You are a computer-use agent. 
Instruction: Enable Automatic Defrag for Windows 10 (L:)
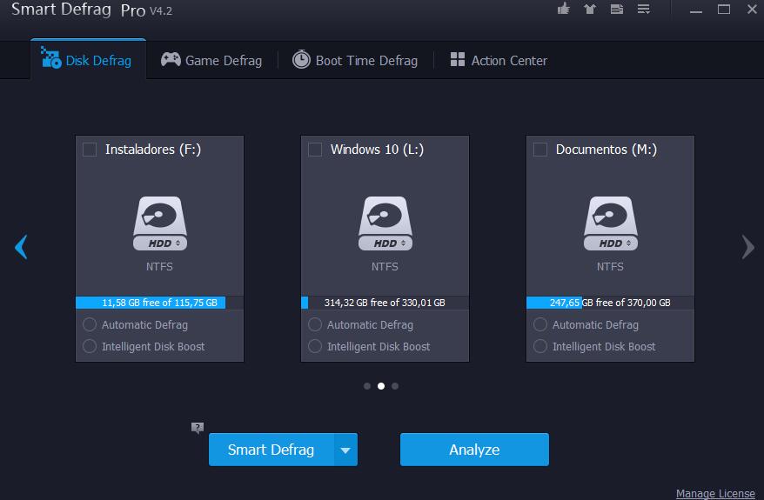click(x=315, y=324)
